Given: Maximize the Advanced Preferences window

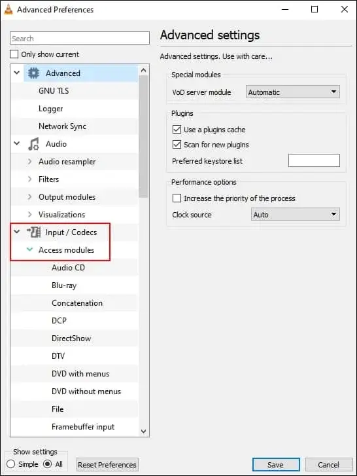Looking at the screenshot, I should 314,9.
